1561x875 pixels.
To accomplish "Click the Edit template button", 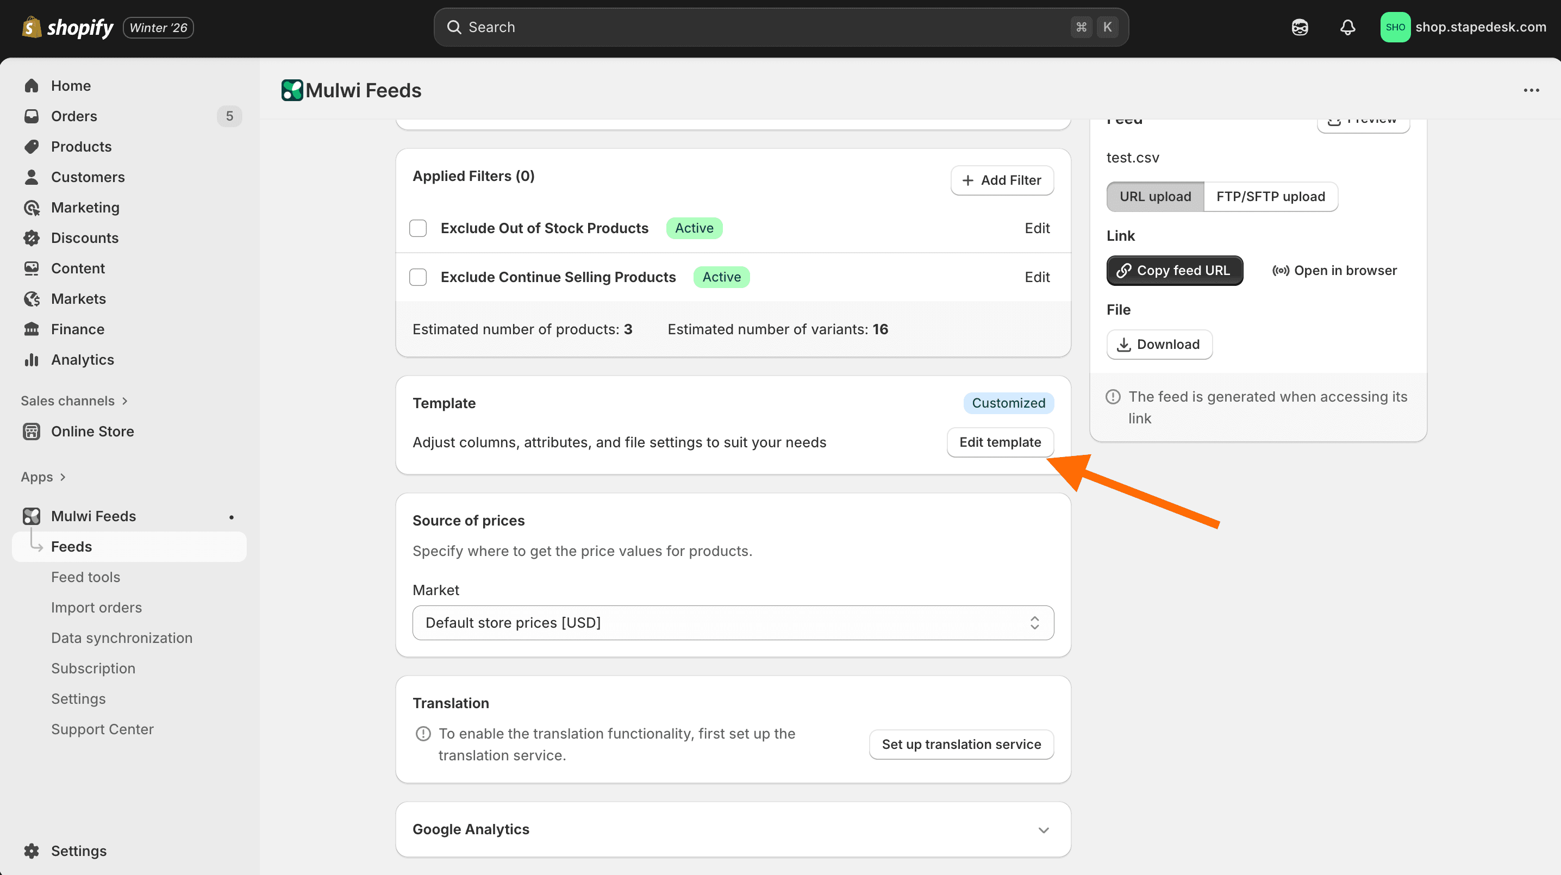I will click(x=1000, y=442).
